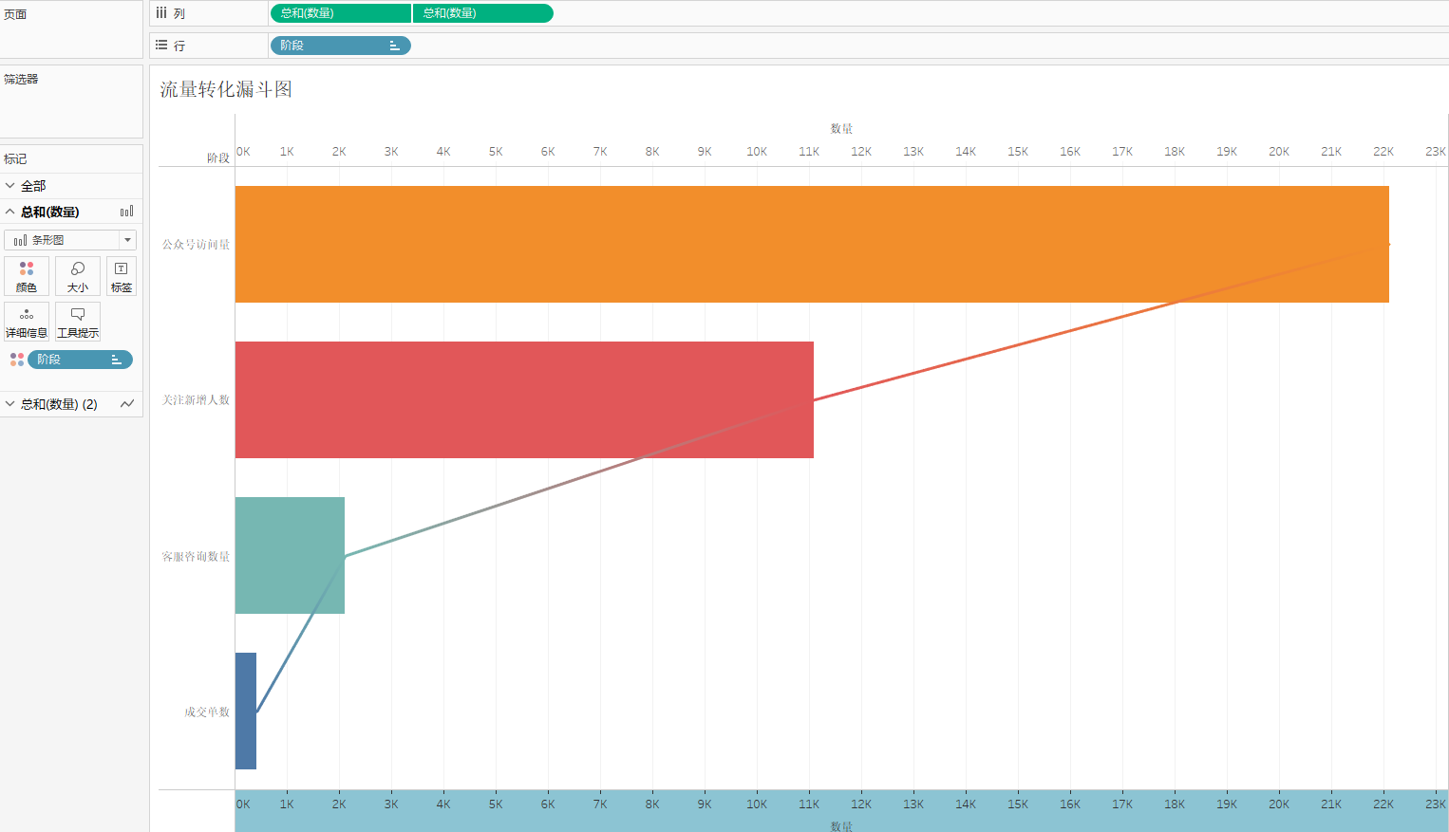This screenshot has width=1449, height=832.
Task: Click the chart title 流量转化漏斗图
Action: [x=226, y=89]
